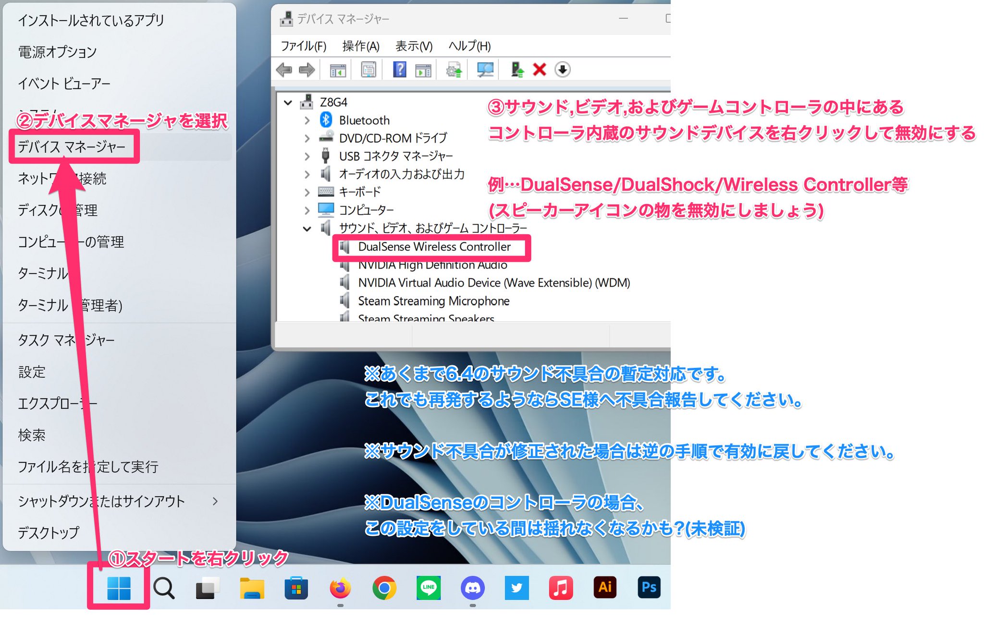The width and height of the screenshot is (984, 628).
Task: Expand the キーボード category chevron
Action: point(307,192)
